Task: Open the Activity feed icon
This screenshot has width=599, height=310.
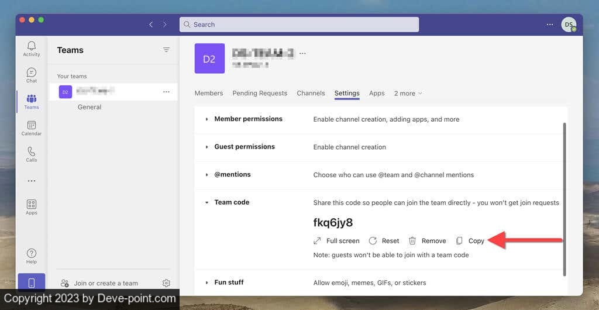Action: coord(32,49)
